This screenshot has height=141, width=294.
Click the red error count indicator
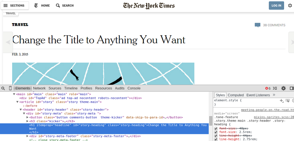click(x=268, y=88)
